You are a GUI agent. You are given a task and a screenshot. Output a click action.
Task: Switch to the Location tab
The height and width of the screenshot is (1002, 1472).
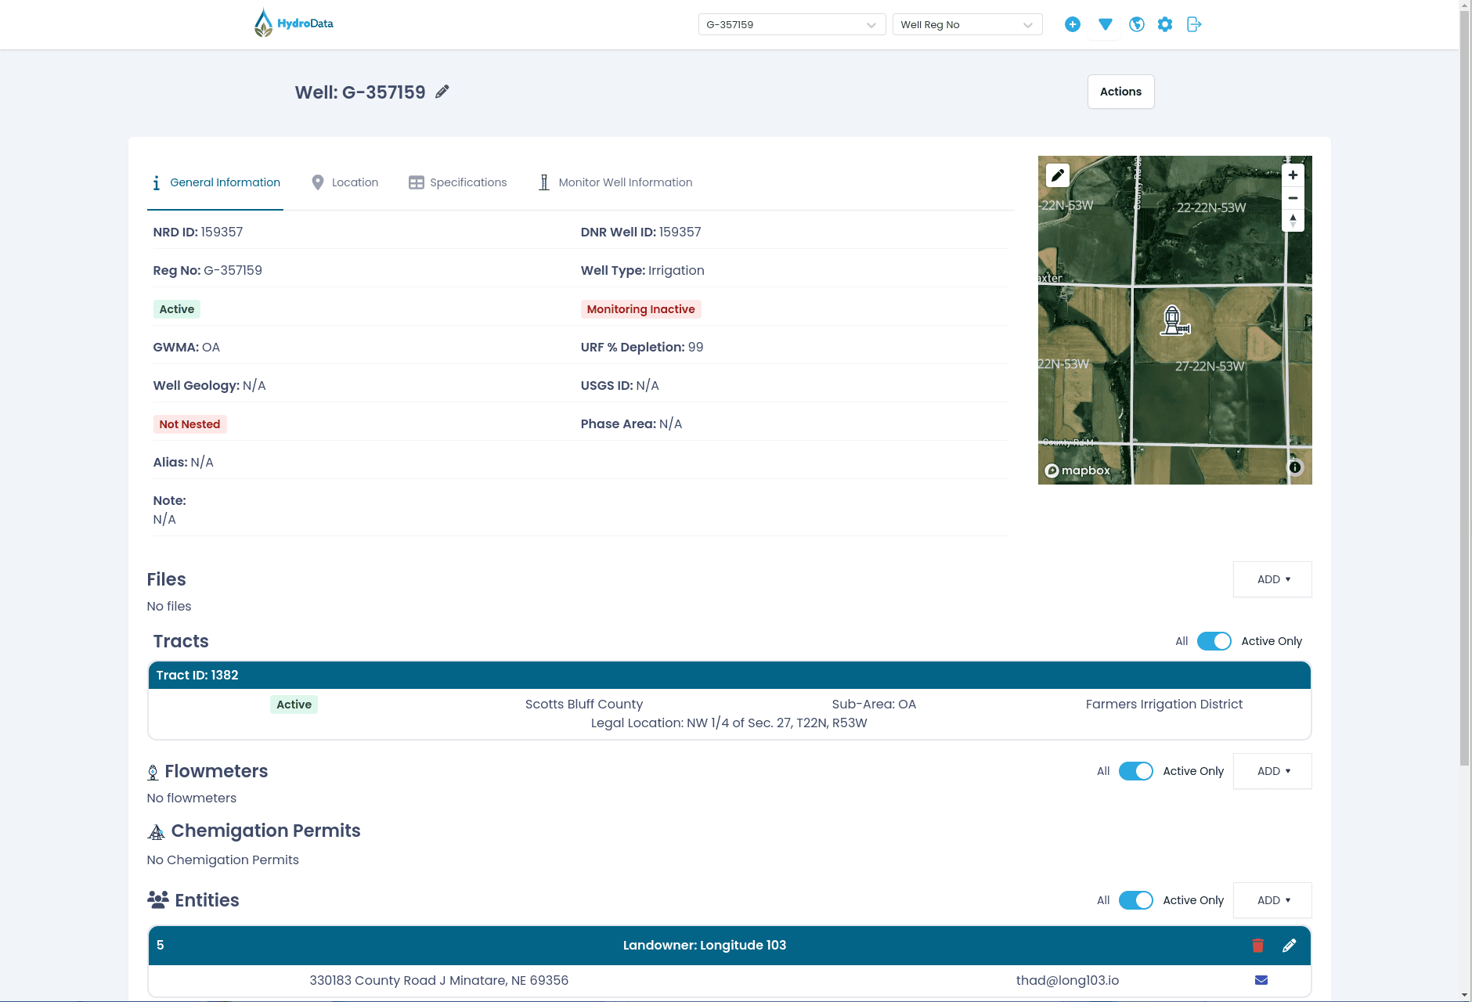tap(345, 182)
